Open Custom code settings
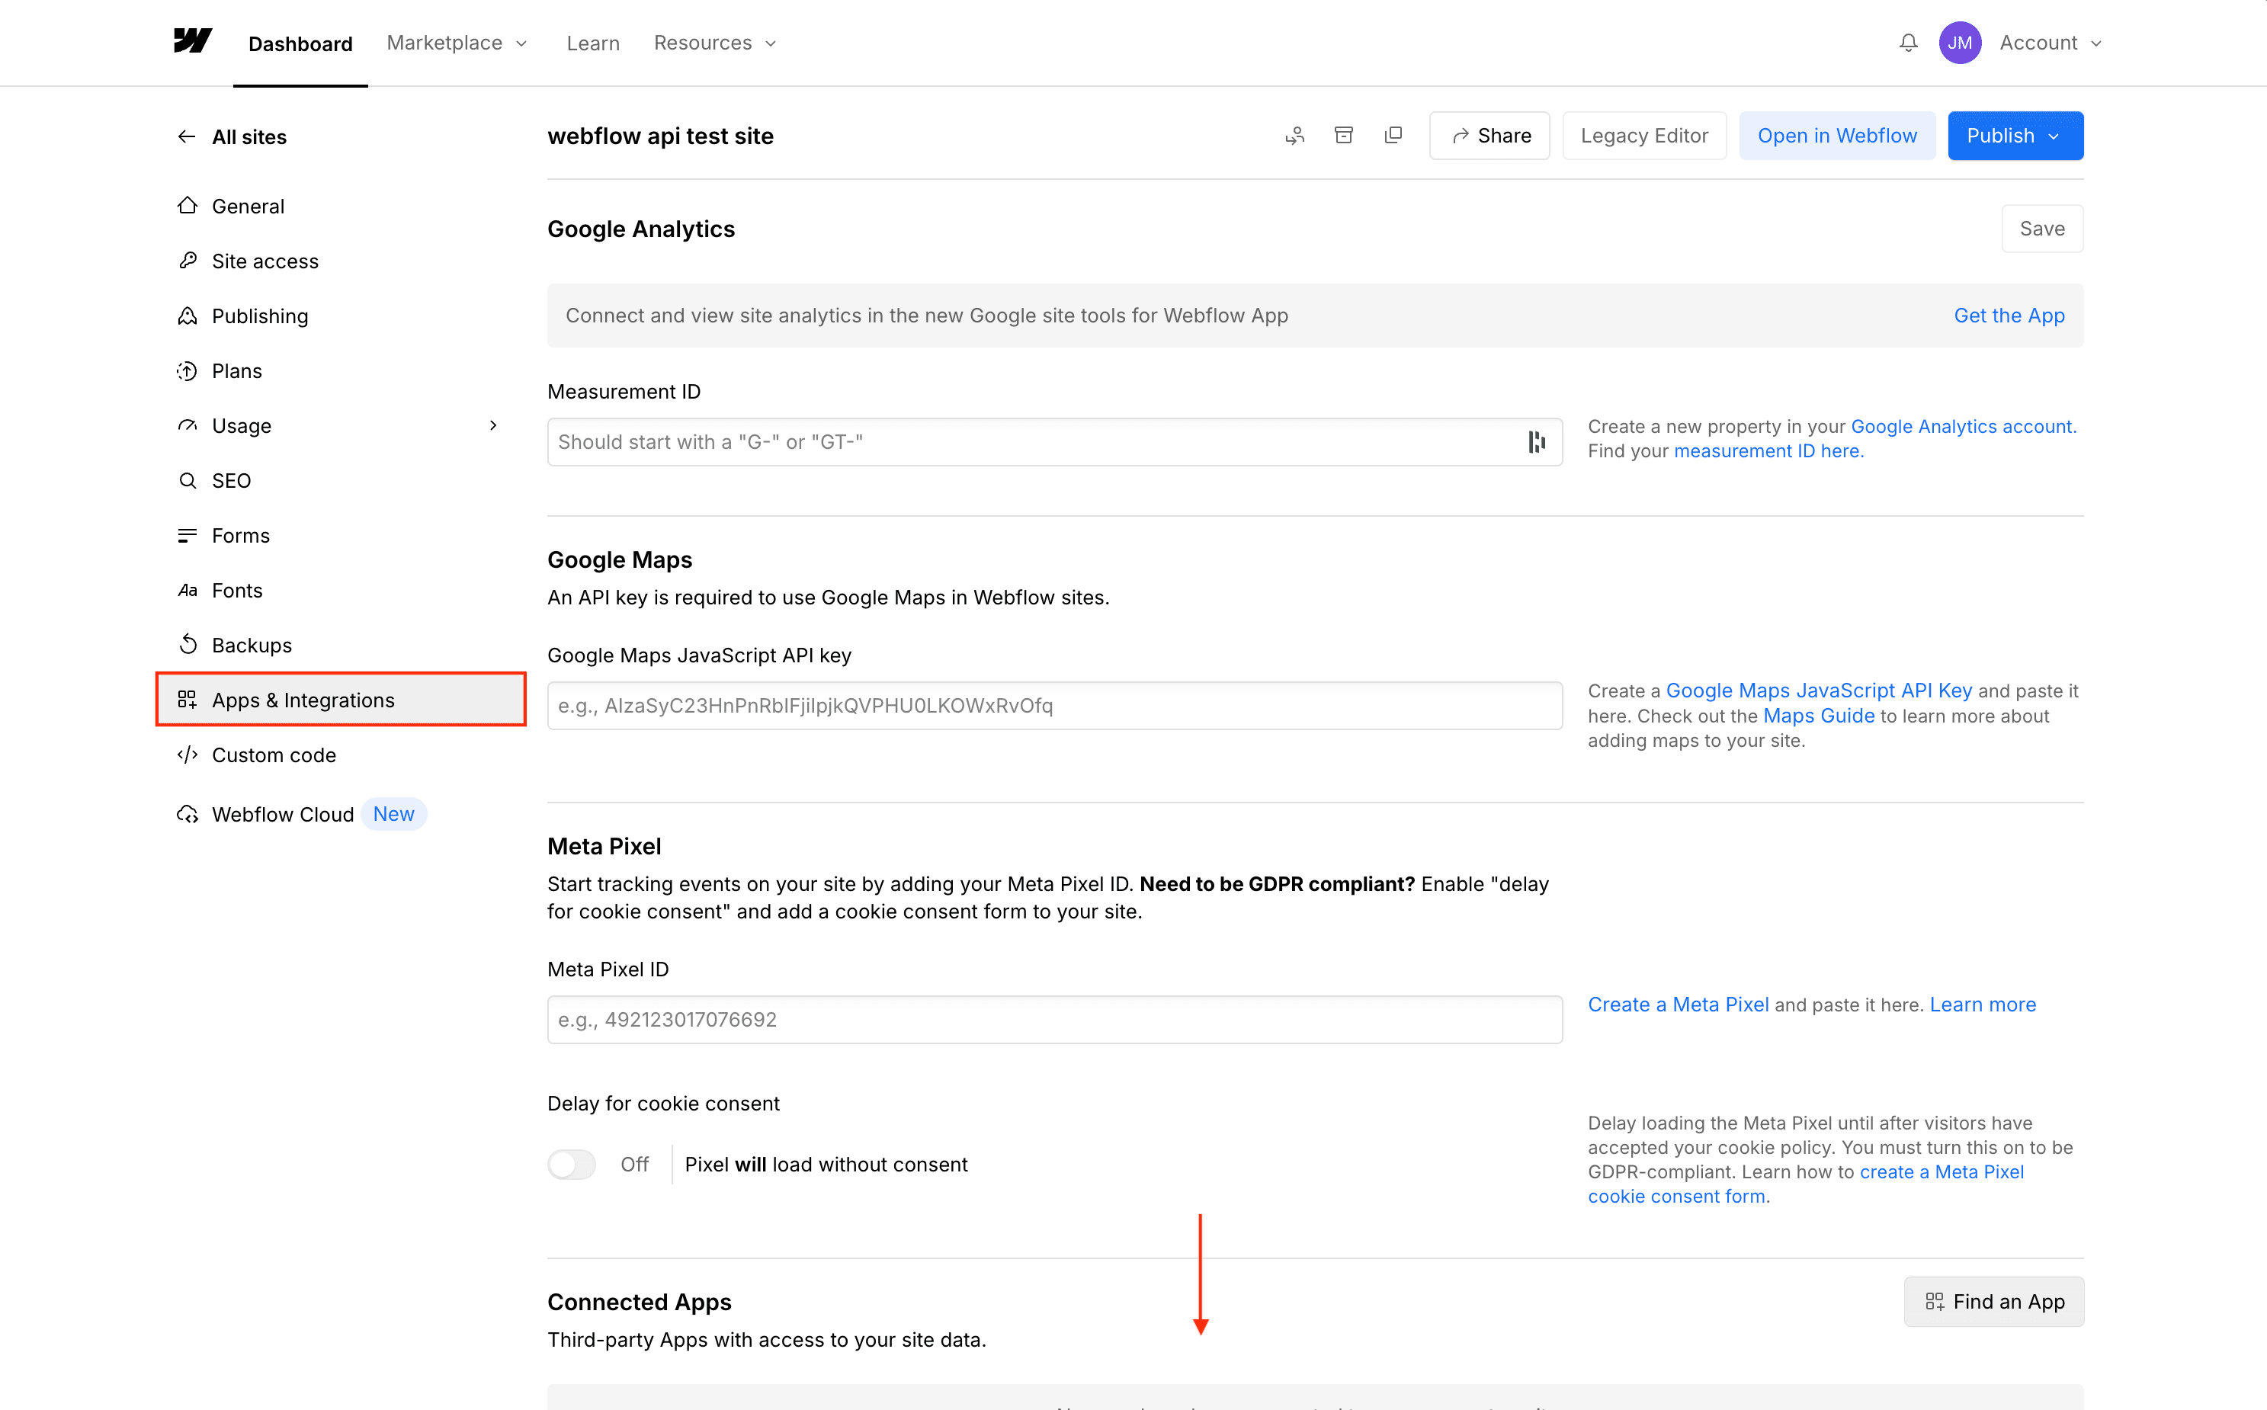This screenshot has height=1410, width=2267. (x=273, y=755)
